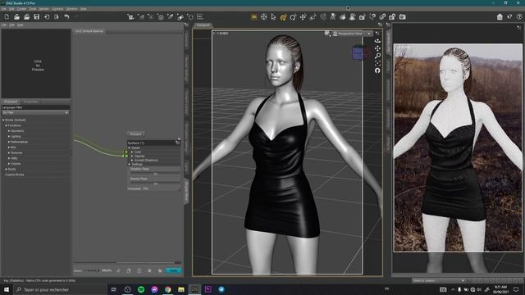Select the Viewport tab
This screenshot has width=525, height=295.
pos(203,25)
